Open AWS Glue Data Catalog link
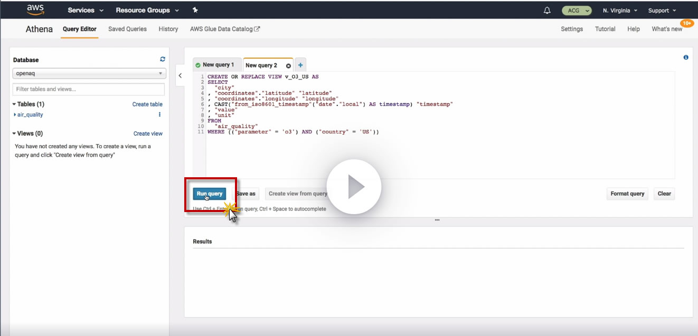Image resolution: width=698 pixels, height=336 pixels. coord(225,29)
